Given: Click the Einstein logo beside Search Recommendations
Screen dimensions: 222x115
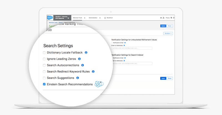Looking at the screenshot, I should (99, 84).
